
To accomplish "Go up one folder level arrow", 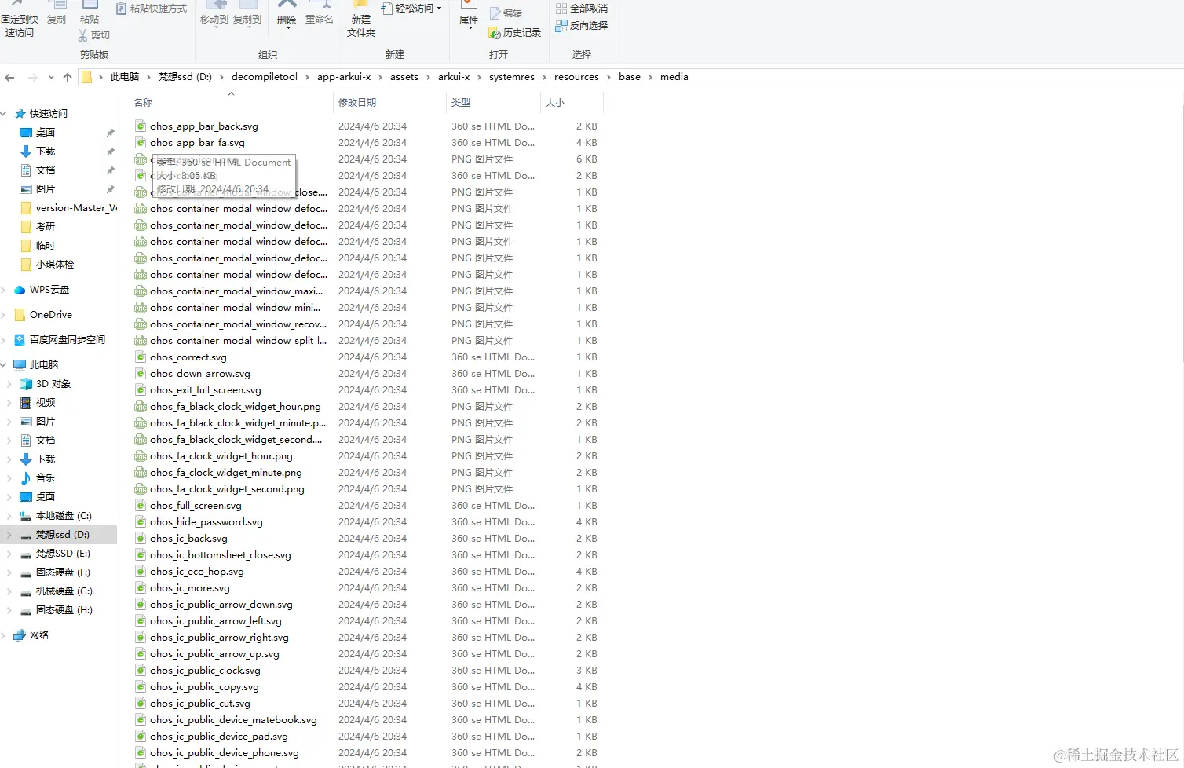I will click(68, 77).
